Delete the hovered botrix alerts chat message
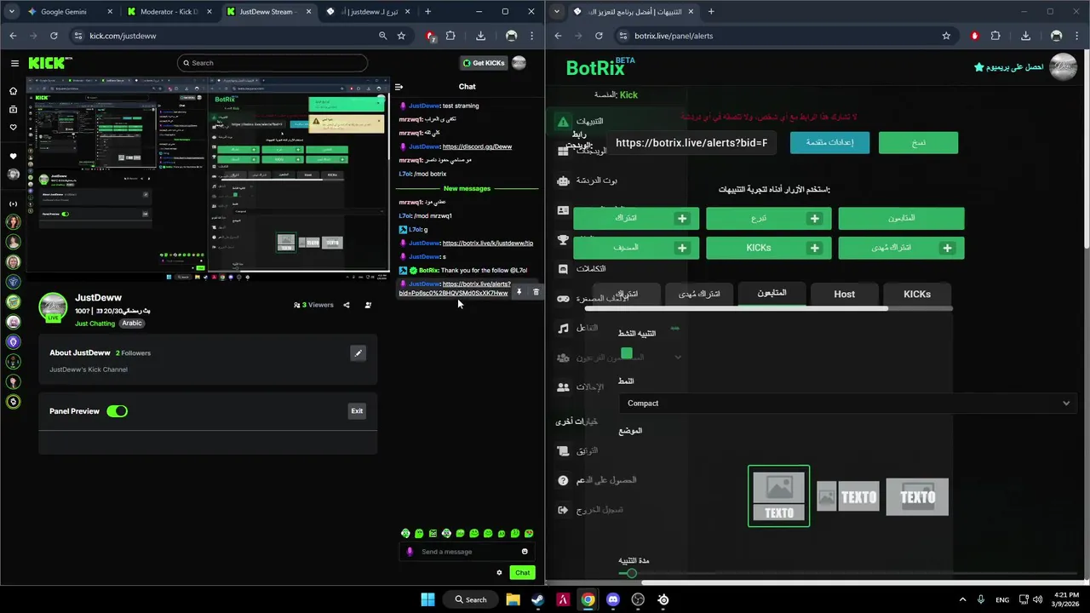 (x=536, y=292)
